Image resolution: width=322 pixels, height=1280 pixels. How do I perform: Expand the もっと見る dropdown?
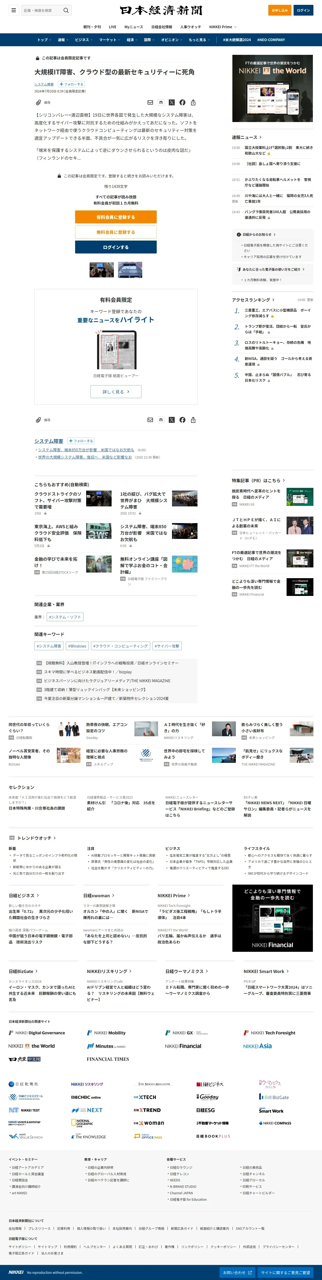point(199,40)
